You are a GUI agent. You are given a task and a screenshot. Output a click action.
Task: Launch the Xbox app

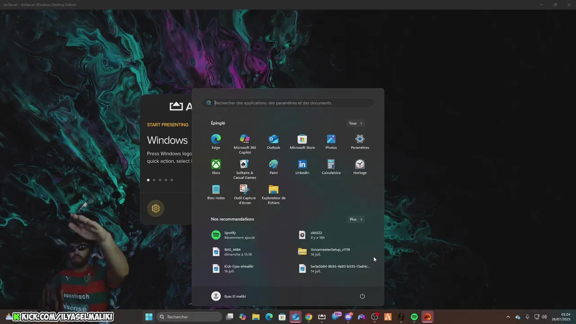click(216, 167)
